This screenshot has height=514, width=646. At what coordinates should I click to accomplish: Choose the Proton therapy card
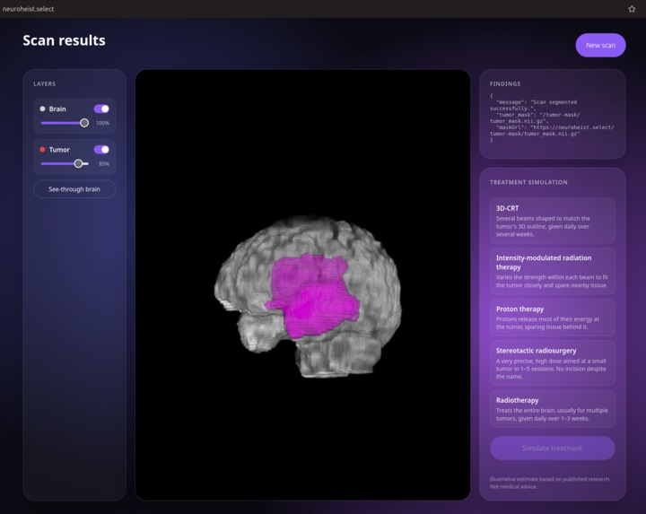553,318
